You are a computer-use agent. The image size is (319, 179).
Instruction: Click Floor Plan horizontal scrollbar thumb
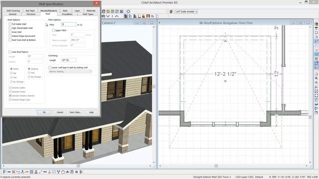click(216, 166)
